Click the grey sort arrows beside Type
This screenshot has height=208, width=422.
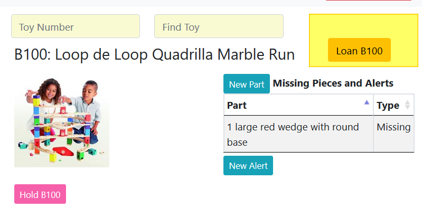(x=407, y=105)
